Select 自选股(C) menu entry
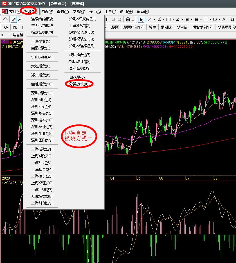 (x=77, y=77)
